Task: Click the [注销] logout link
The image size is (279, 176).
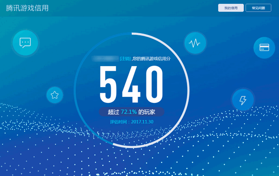Action: click(125, 59)
